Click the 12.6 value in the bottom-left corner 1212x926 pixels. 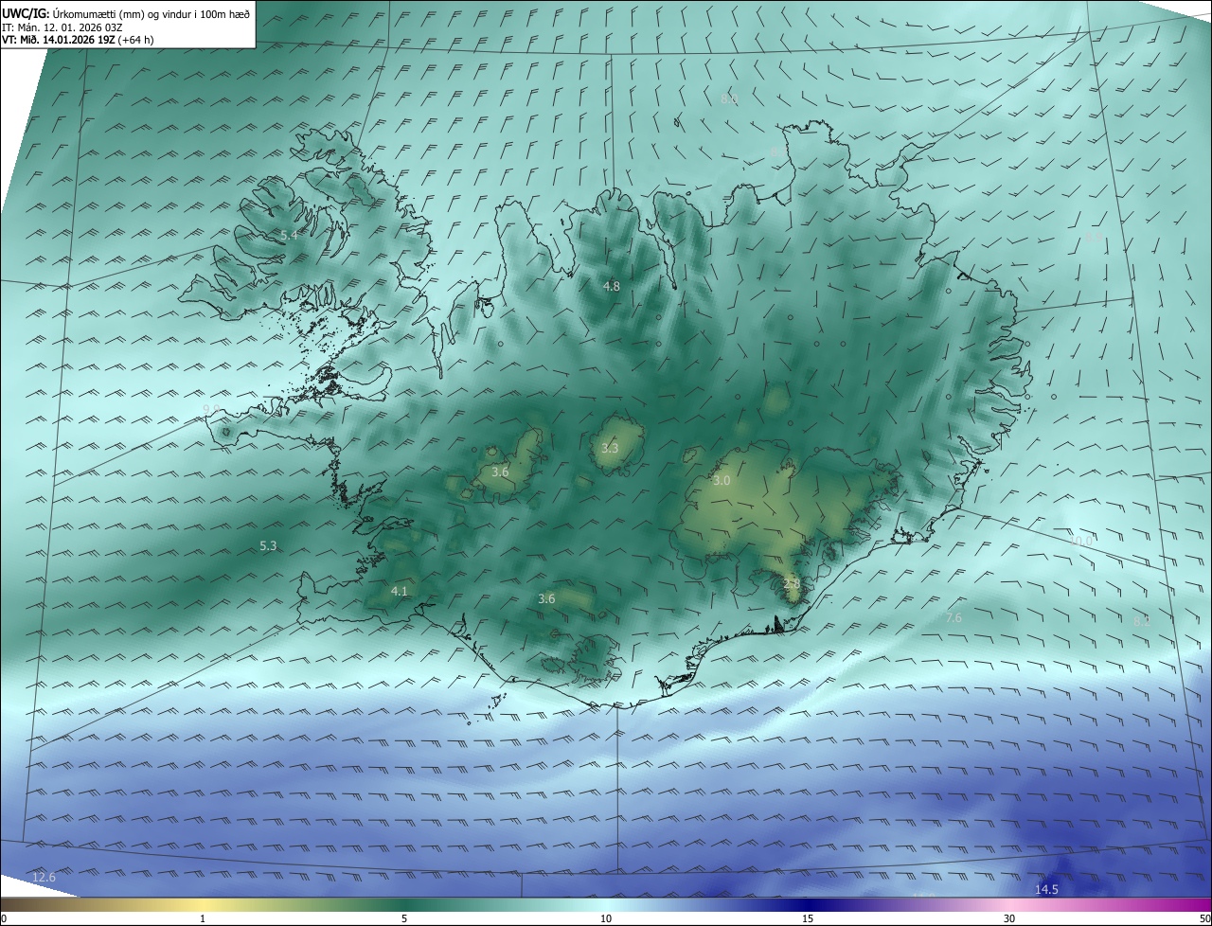pyautogui.click(x=44, y=878)
